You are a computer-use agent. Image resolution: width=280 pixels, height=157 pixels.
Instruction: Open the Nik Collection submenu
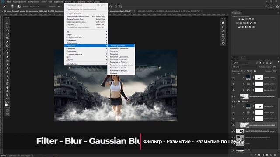pos(86,64)
